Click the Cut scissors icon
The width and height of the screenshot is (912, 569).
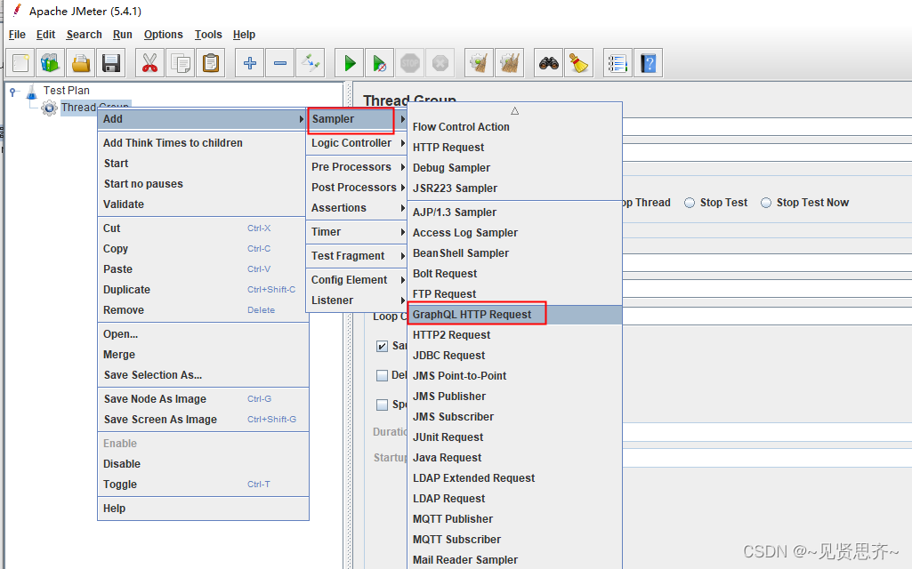point(150,63)
